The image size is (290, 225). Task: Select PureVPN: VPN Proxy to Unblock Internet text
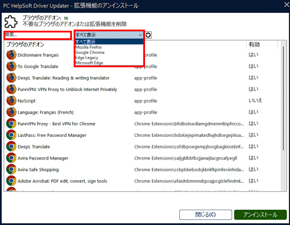67,89
